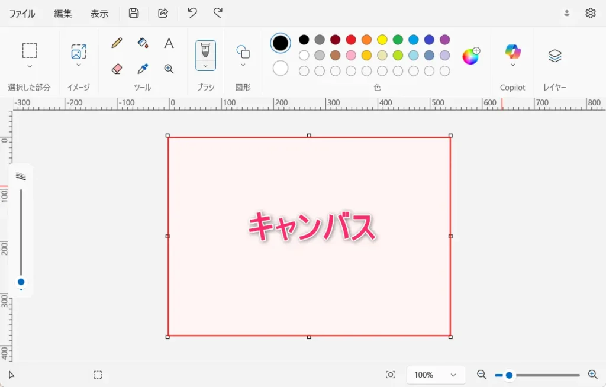Open the ファイル menu
Viewport: 606px width, 387px height.
pos(22,14)
